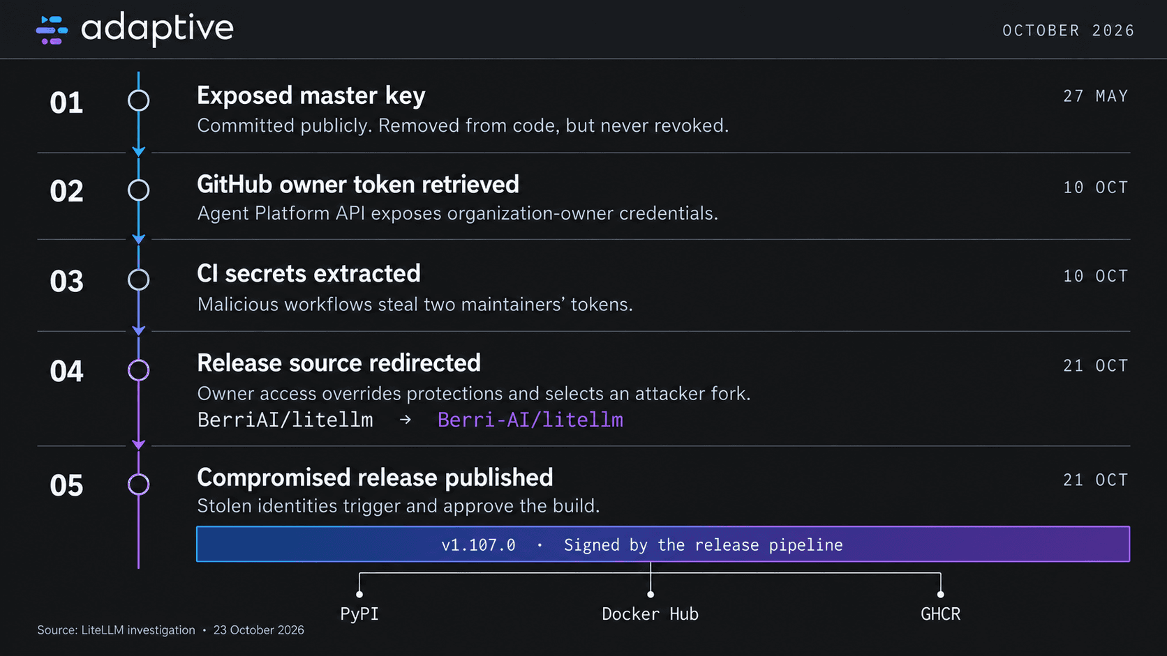Click the text 'Committed publicly. Removed from code'
Screen dimensions: 1167x656
point(378,125)
